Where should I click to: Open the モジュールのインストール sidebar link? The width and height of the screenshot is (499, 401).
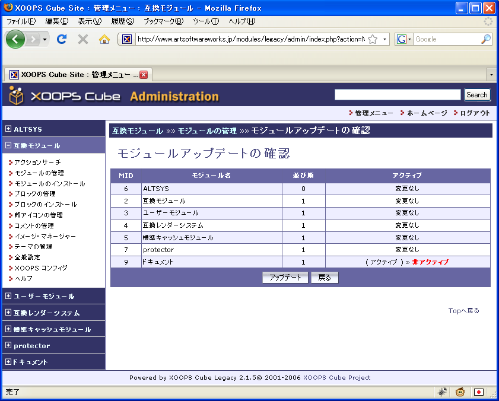tap(50, 183)
